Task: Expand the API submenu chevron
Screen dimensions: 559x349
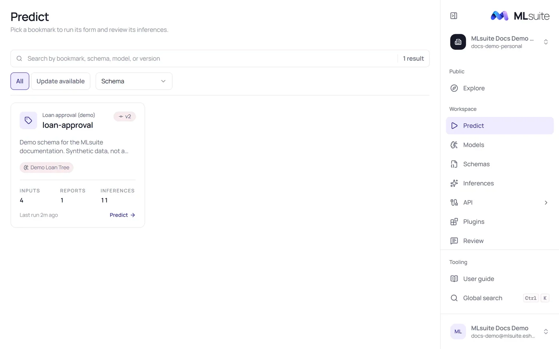Action: coord(546,202)
